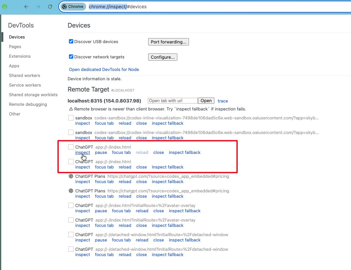Screen dimensions: 351x270
Task: Click the favicon of the second ChatGPT Plans row
Action: (71, 191)
